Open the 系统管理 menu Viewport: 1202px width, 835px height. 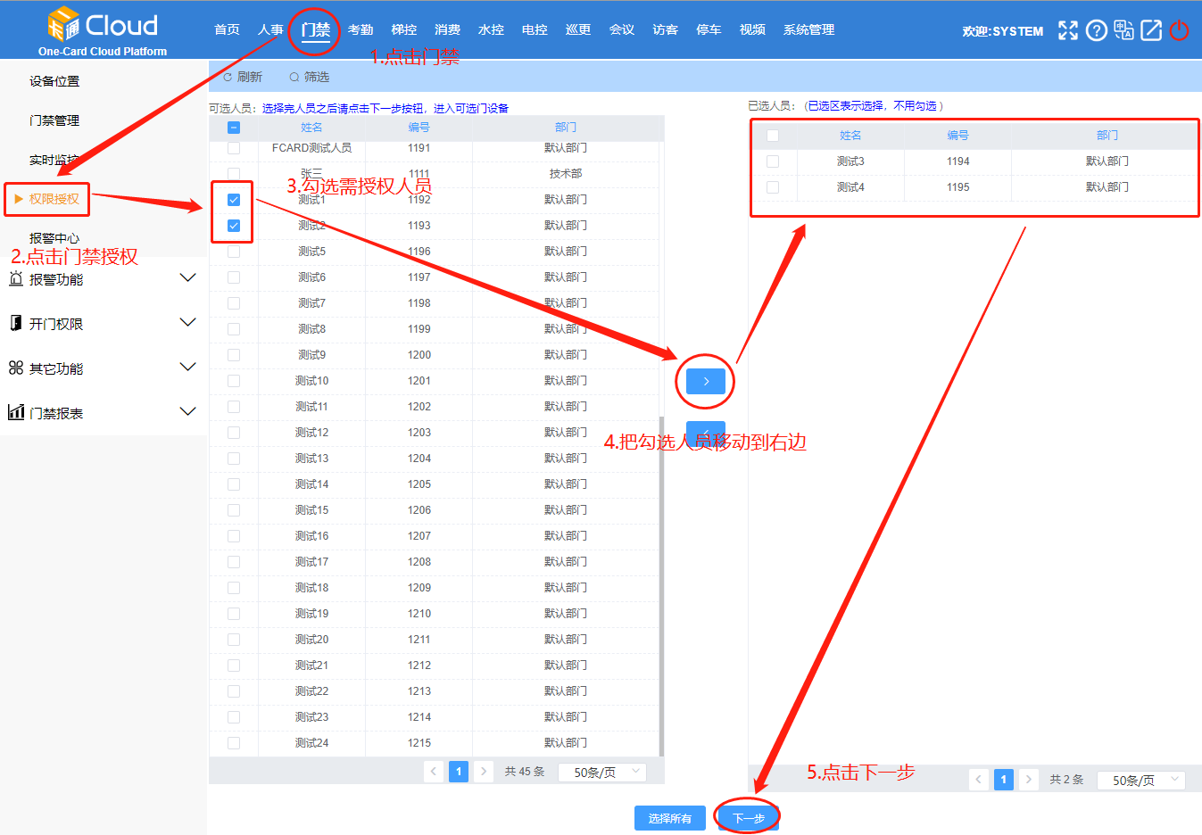808,29
